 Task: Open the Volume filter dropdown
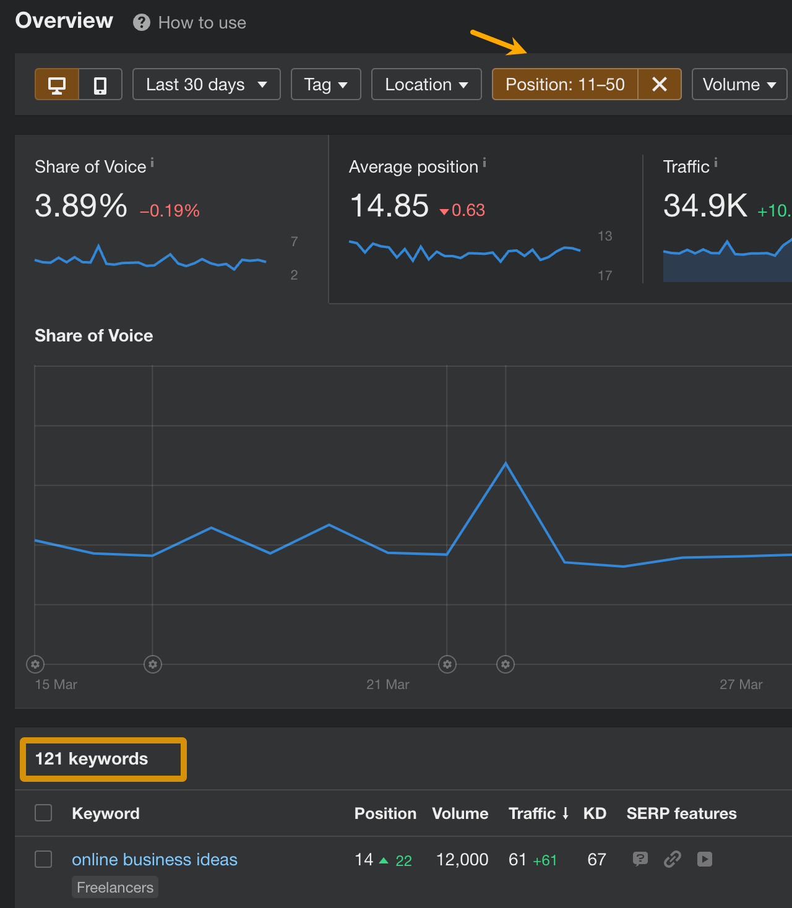click(x=739, y=84)
